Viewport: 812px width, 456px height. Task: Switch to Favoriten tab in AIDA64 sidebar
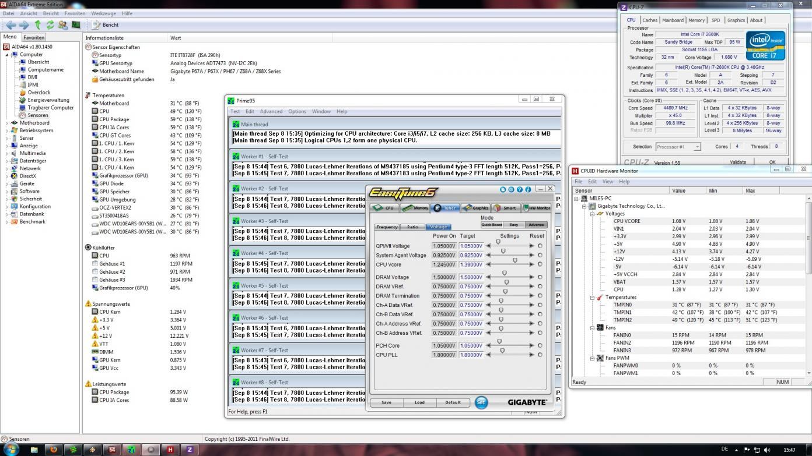[34, 37]
